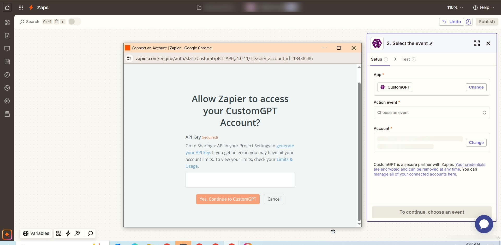Image resolution: width=501 pixels, height=245 pixels.
Task: Click the CustomGPT app logo in panel header
Action: click(x=377, y=43)
